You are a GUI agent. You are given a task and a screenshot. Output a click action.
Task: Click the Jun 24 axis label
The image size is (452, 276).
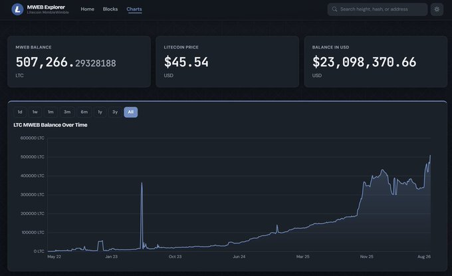click(239, 257)
